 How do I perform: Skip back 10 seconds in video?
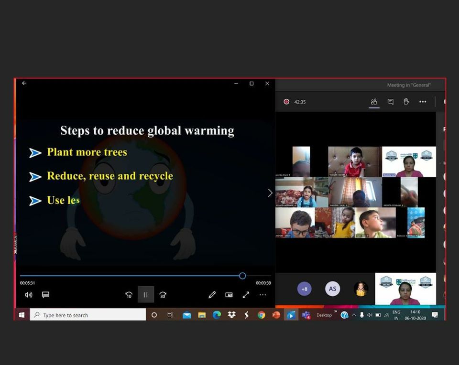tap(129, 295)
